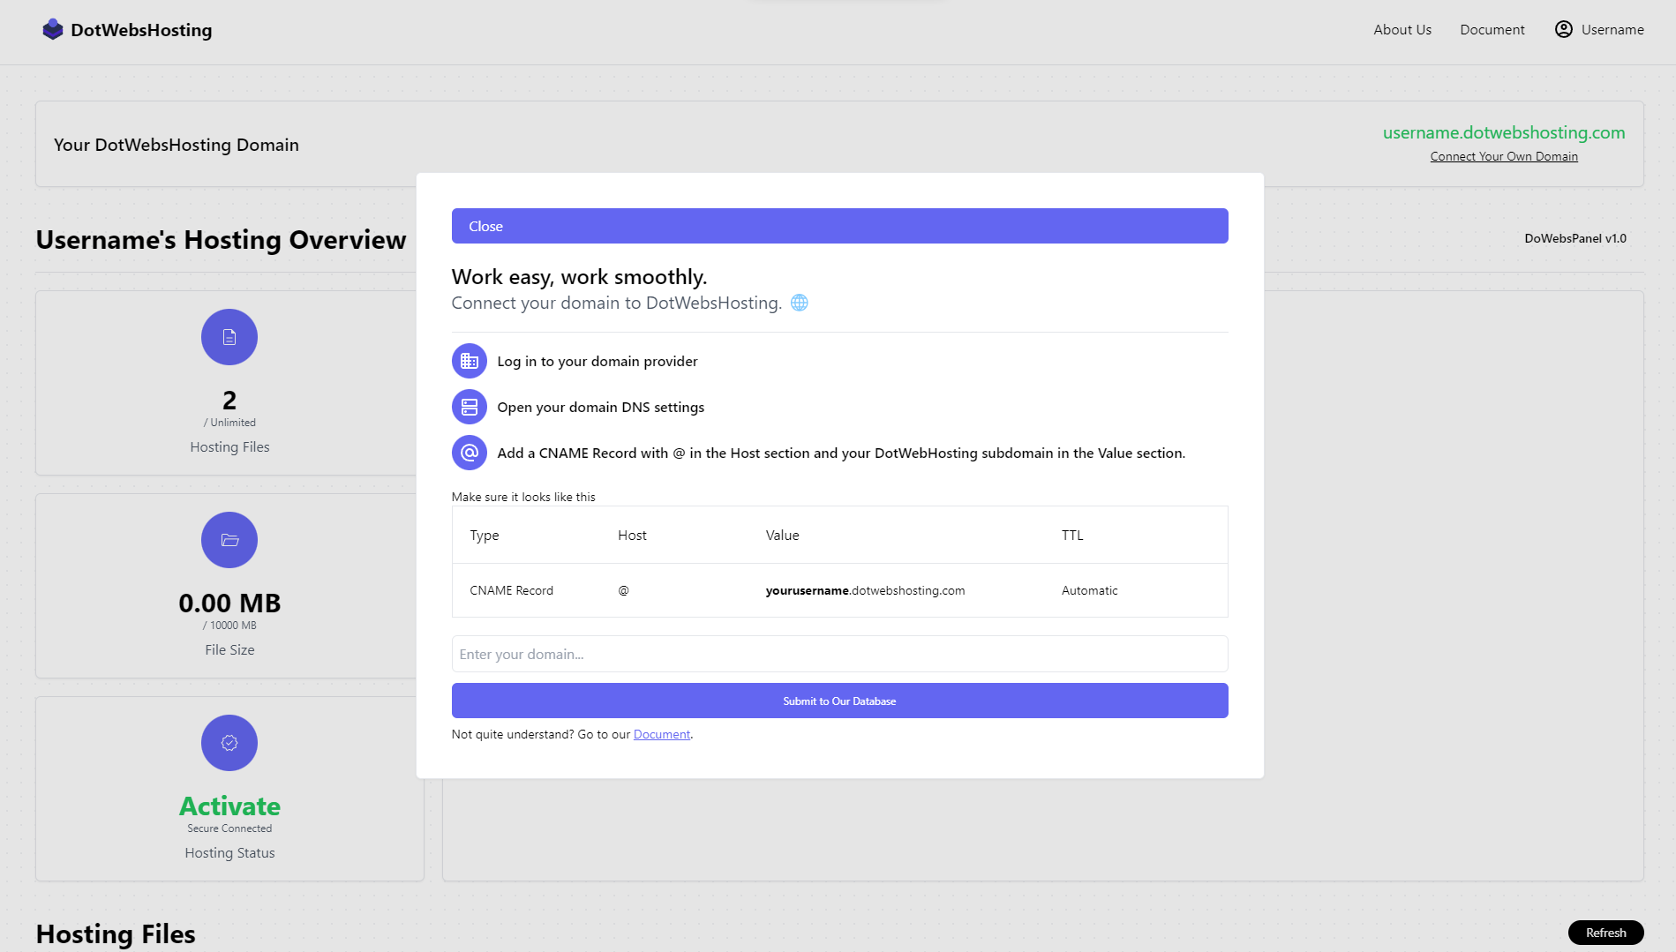Click the File Size folder icon
1676x952 pixels.
pos(229,540)
